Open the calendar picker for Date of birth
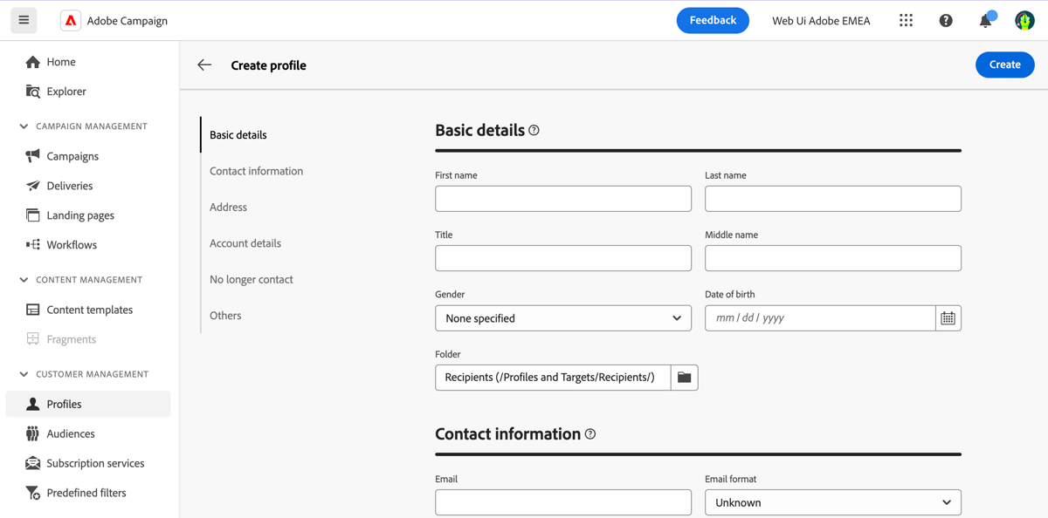This screenshot has width=1048, height=518. tap(948, 317)
